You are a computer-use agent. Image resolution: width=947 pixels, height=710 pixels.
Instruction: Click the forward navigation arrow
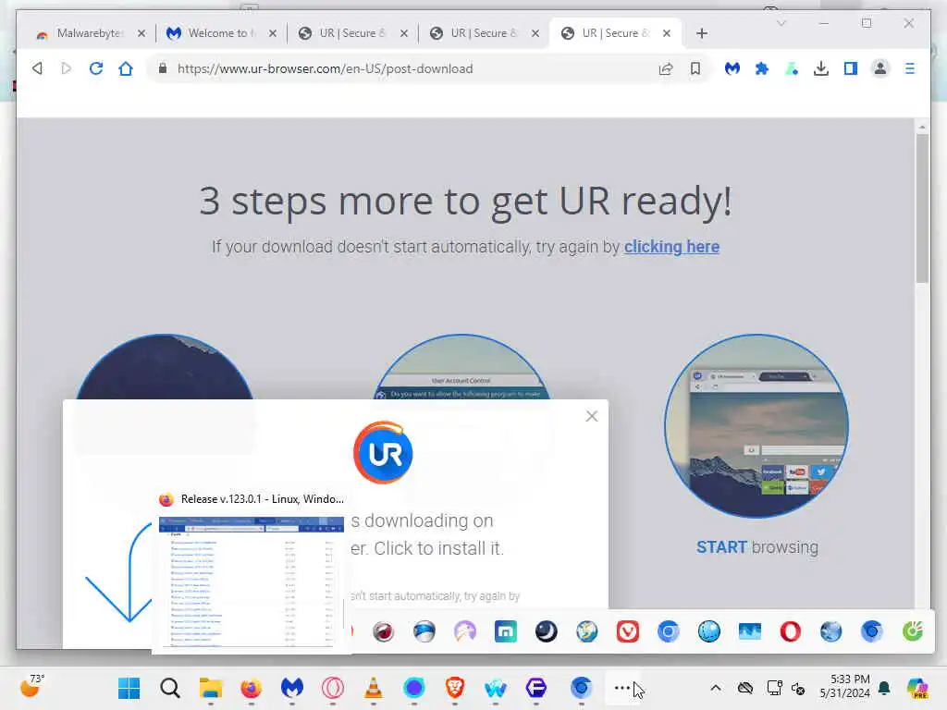(67, 68)
